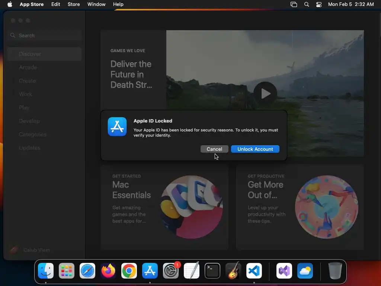Open Visual Studio from the Dock

(284, 271)
